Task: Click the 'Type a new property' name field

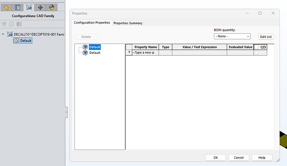Action: pos(145,53)
